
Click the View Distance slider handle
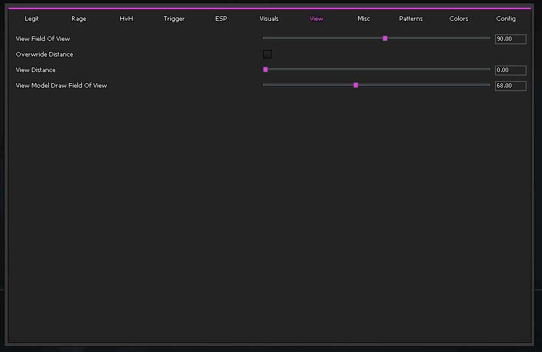coord(265,69)
